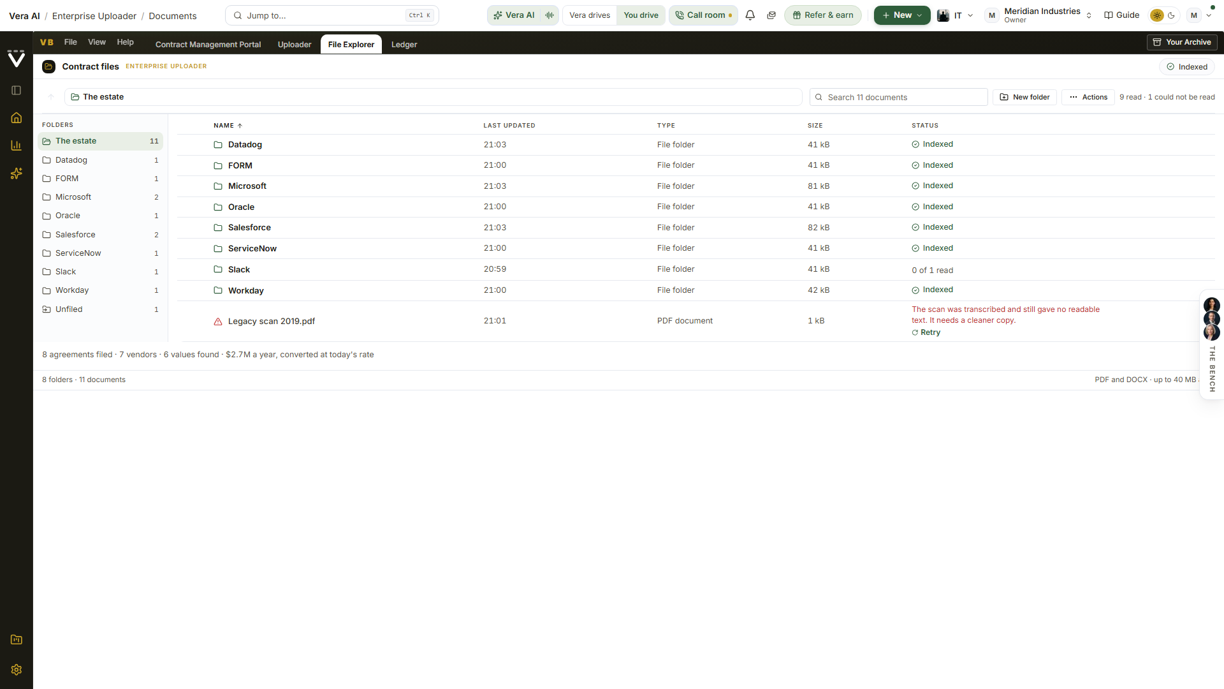Click the IT workspace avatar image

(943, 15)
